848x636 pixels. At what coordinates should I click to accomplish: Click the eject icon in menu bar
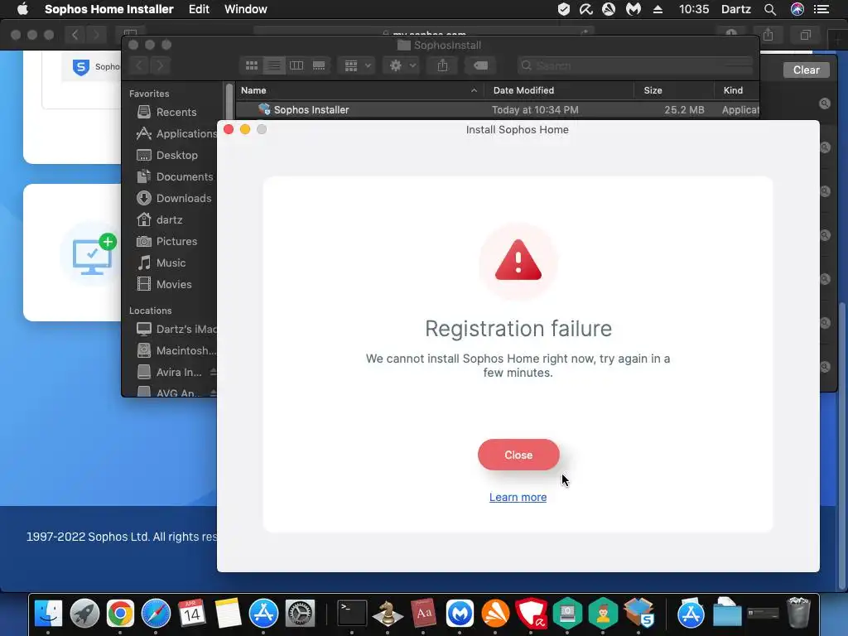pyautogui.click(x=658, y=9)
